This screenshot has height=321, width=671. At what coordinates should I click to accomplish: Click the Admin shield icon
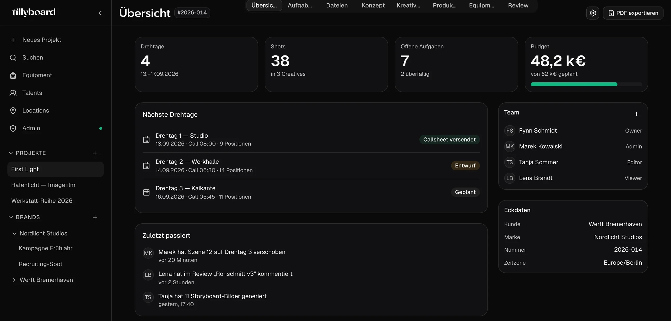click(13, 128)
